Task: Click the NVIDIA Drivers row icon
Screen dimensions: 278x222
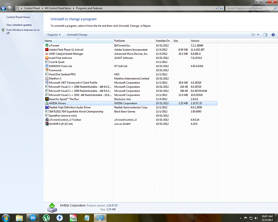Action: 47,103
